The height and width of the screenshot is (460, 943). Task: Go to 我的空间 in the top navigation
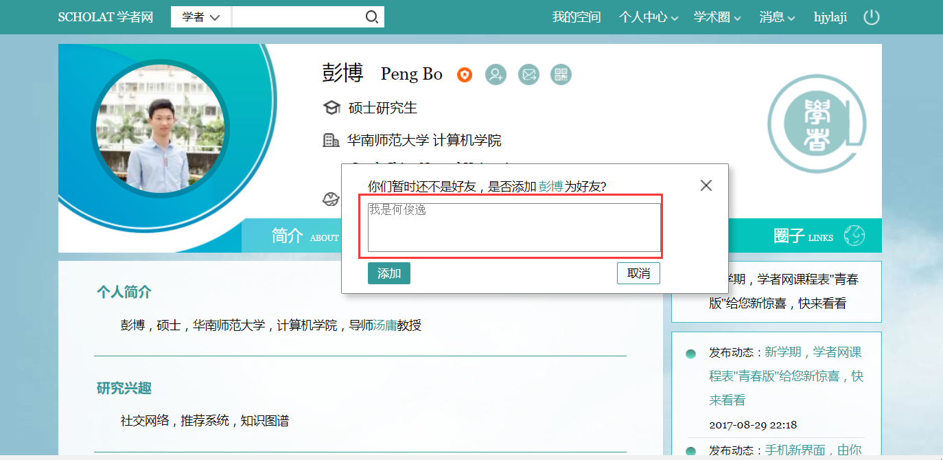[576, 17]
